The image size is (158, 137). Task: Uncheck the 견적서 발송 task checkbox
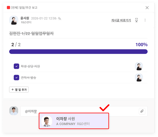pos(16,78)
